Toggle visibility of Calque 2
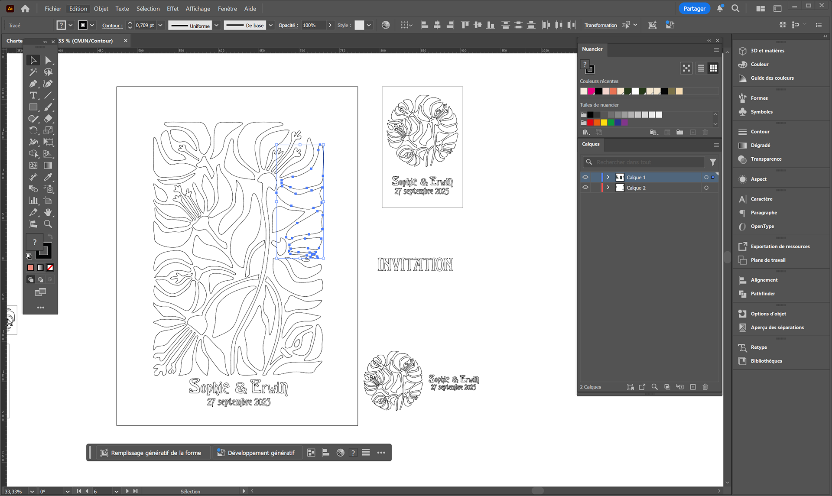832x496 pixels. point(585,188)
